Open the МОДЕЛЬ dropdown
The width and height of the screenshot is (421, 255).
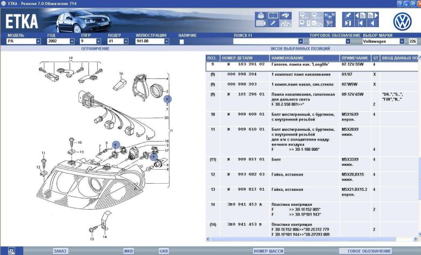pos(38,41)
